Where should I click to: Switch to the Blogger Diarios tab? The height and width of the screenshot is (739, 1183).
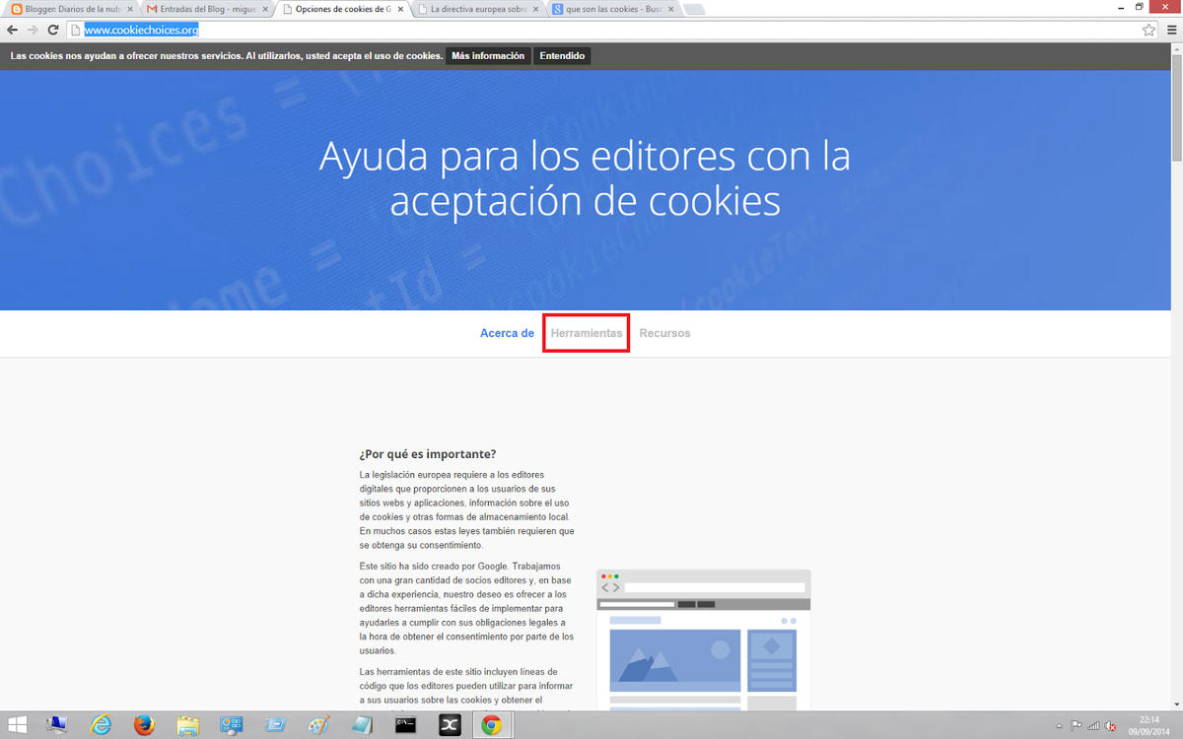coord(69,9)
